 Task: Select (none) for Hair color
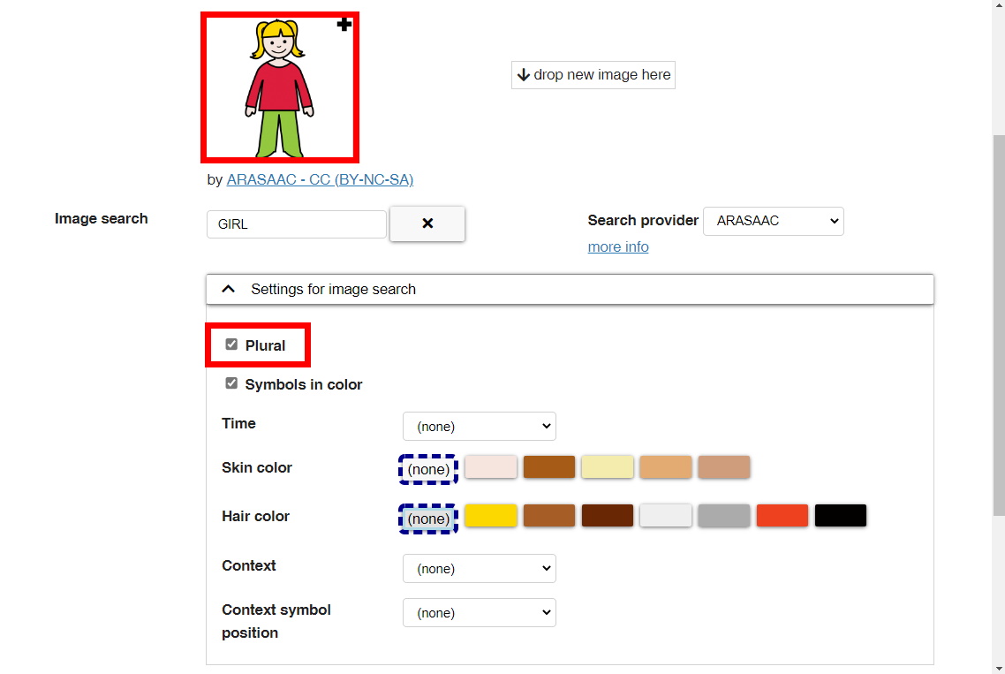428,519
